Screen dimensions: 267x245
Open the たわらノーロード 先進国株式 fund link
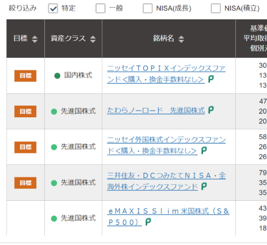tap(156, 110)
